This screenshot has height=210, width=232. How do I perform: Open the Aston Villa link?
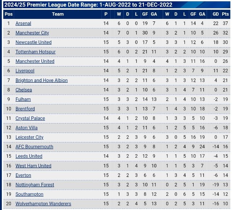[x=26, y=128]
